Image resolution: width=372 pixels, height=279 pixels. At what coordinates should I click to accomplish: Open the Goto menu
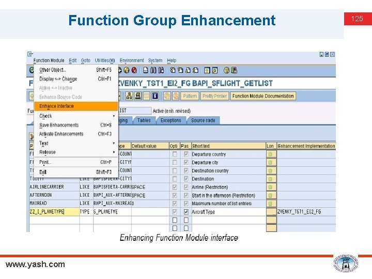tap(86, 60)
